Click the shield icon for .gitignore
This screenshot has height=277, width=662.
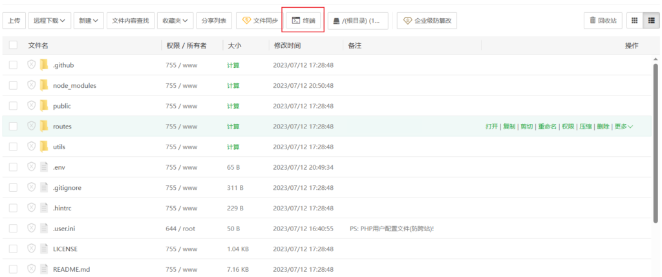31,187
